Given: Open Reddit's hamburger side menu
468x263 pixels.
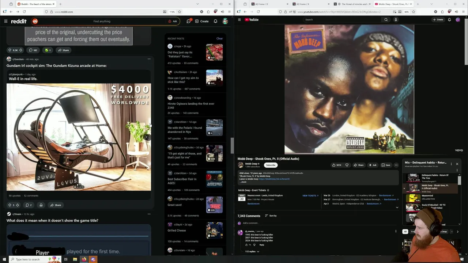Looking at the screenshot, I should coord(6,21).
